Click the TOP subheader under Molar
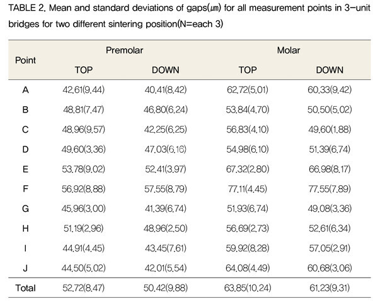The height and width of the screenshot is (301, 378). tap(248, 70)
